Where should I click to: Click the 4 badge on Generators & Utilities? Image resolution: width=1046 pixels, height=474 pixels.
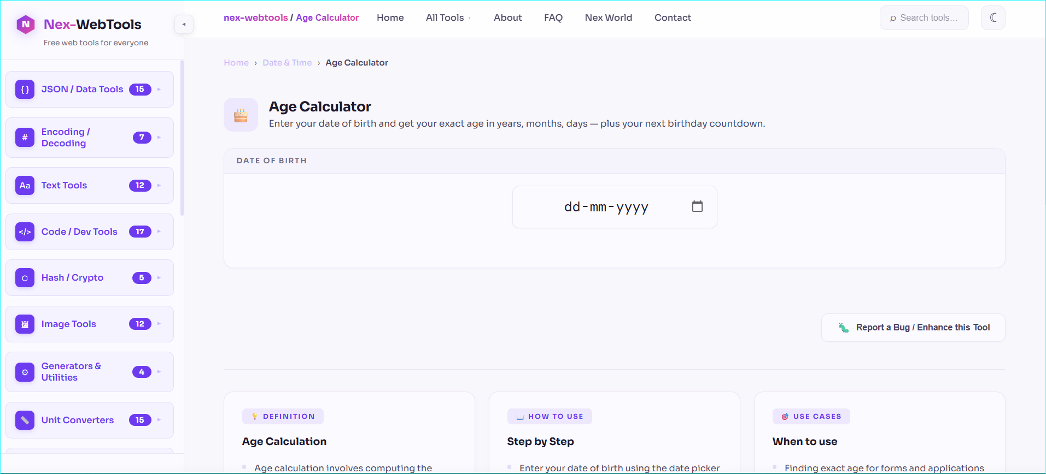[x=142, y=372]
